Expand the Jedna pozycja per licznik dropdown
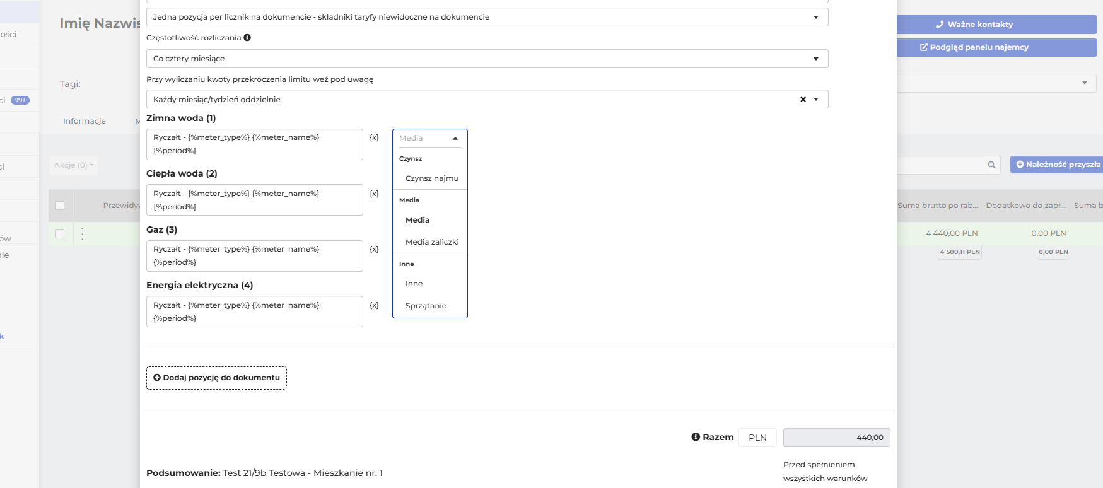 [487, 17]
